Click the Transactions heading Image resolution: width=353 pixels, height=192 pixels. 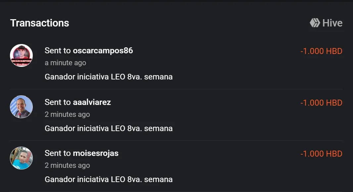(x=39, y=23)
